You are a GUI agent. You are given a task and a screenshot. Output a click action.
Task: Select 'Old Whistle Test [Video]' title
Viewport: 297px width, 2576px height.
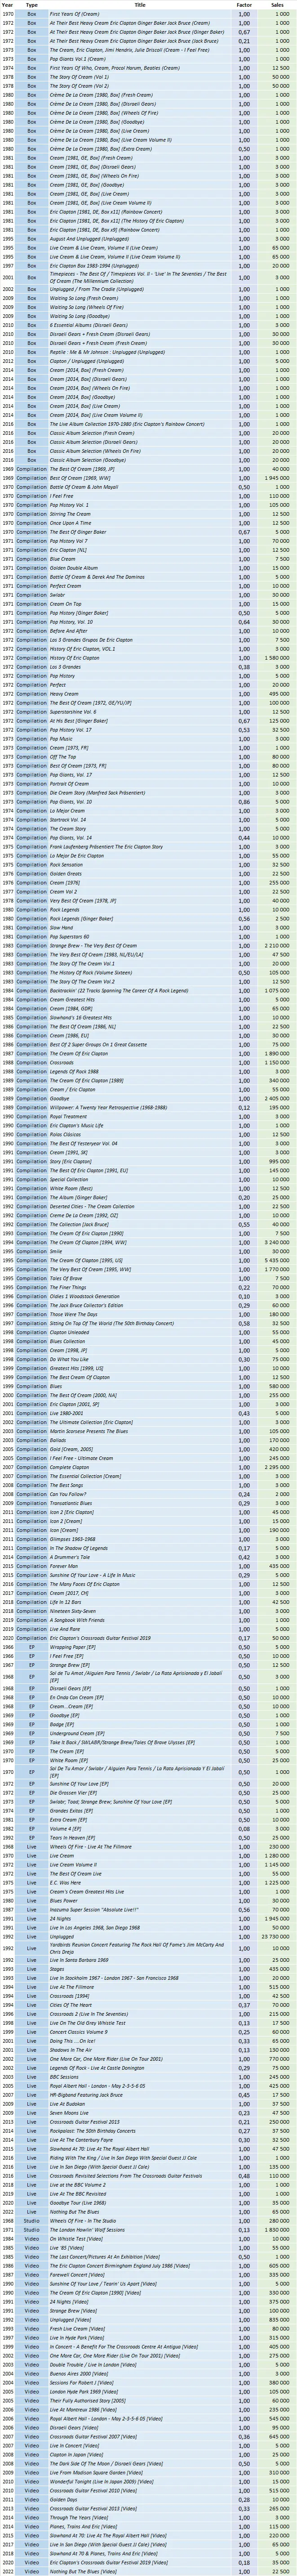coord(77,2239)
